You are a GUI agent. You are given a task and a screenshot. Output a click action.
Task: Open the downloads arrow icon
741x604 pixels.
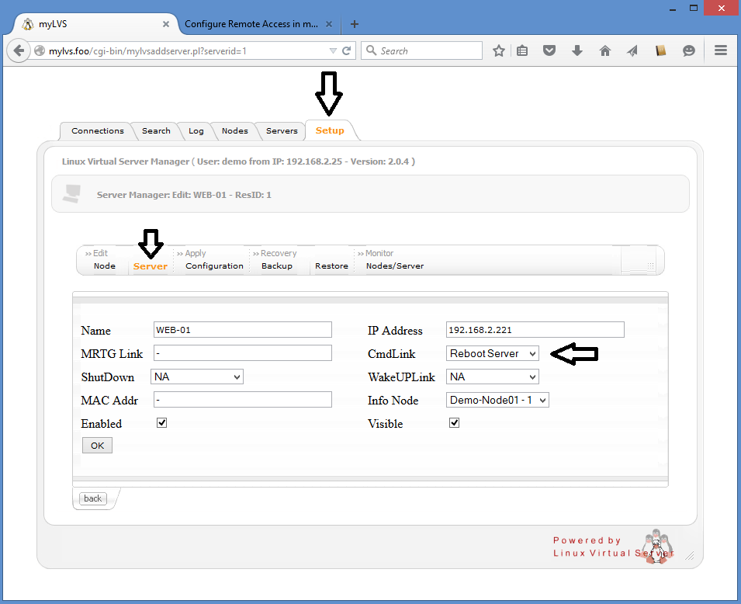[577, 51]
